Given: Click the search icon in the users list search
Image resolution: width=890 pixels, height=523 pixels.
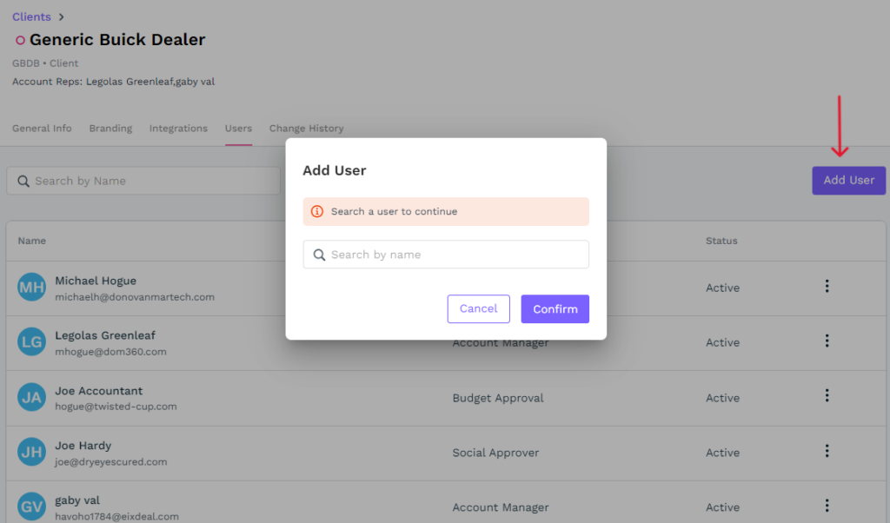Looking at the screenshot, I should [23, 181].
